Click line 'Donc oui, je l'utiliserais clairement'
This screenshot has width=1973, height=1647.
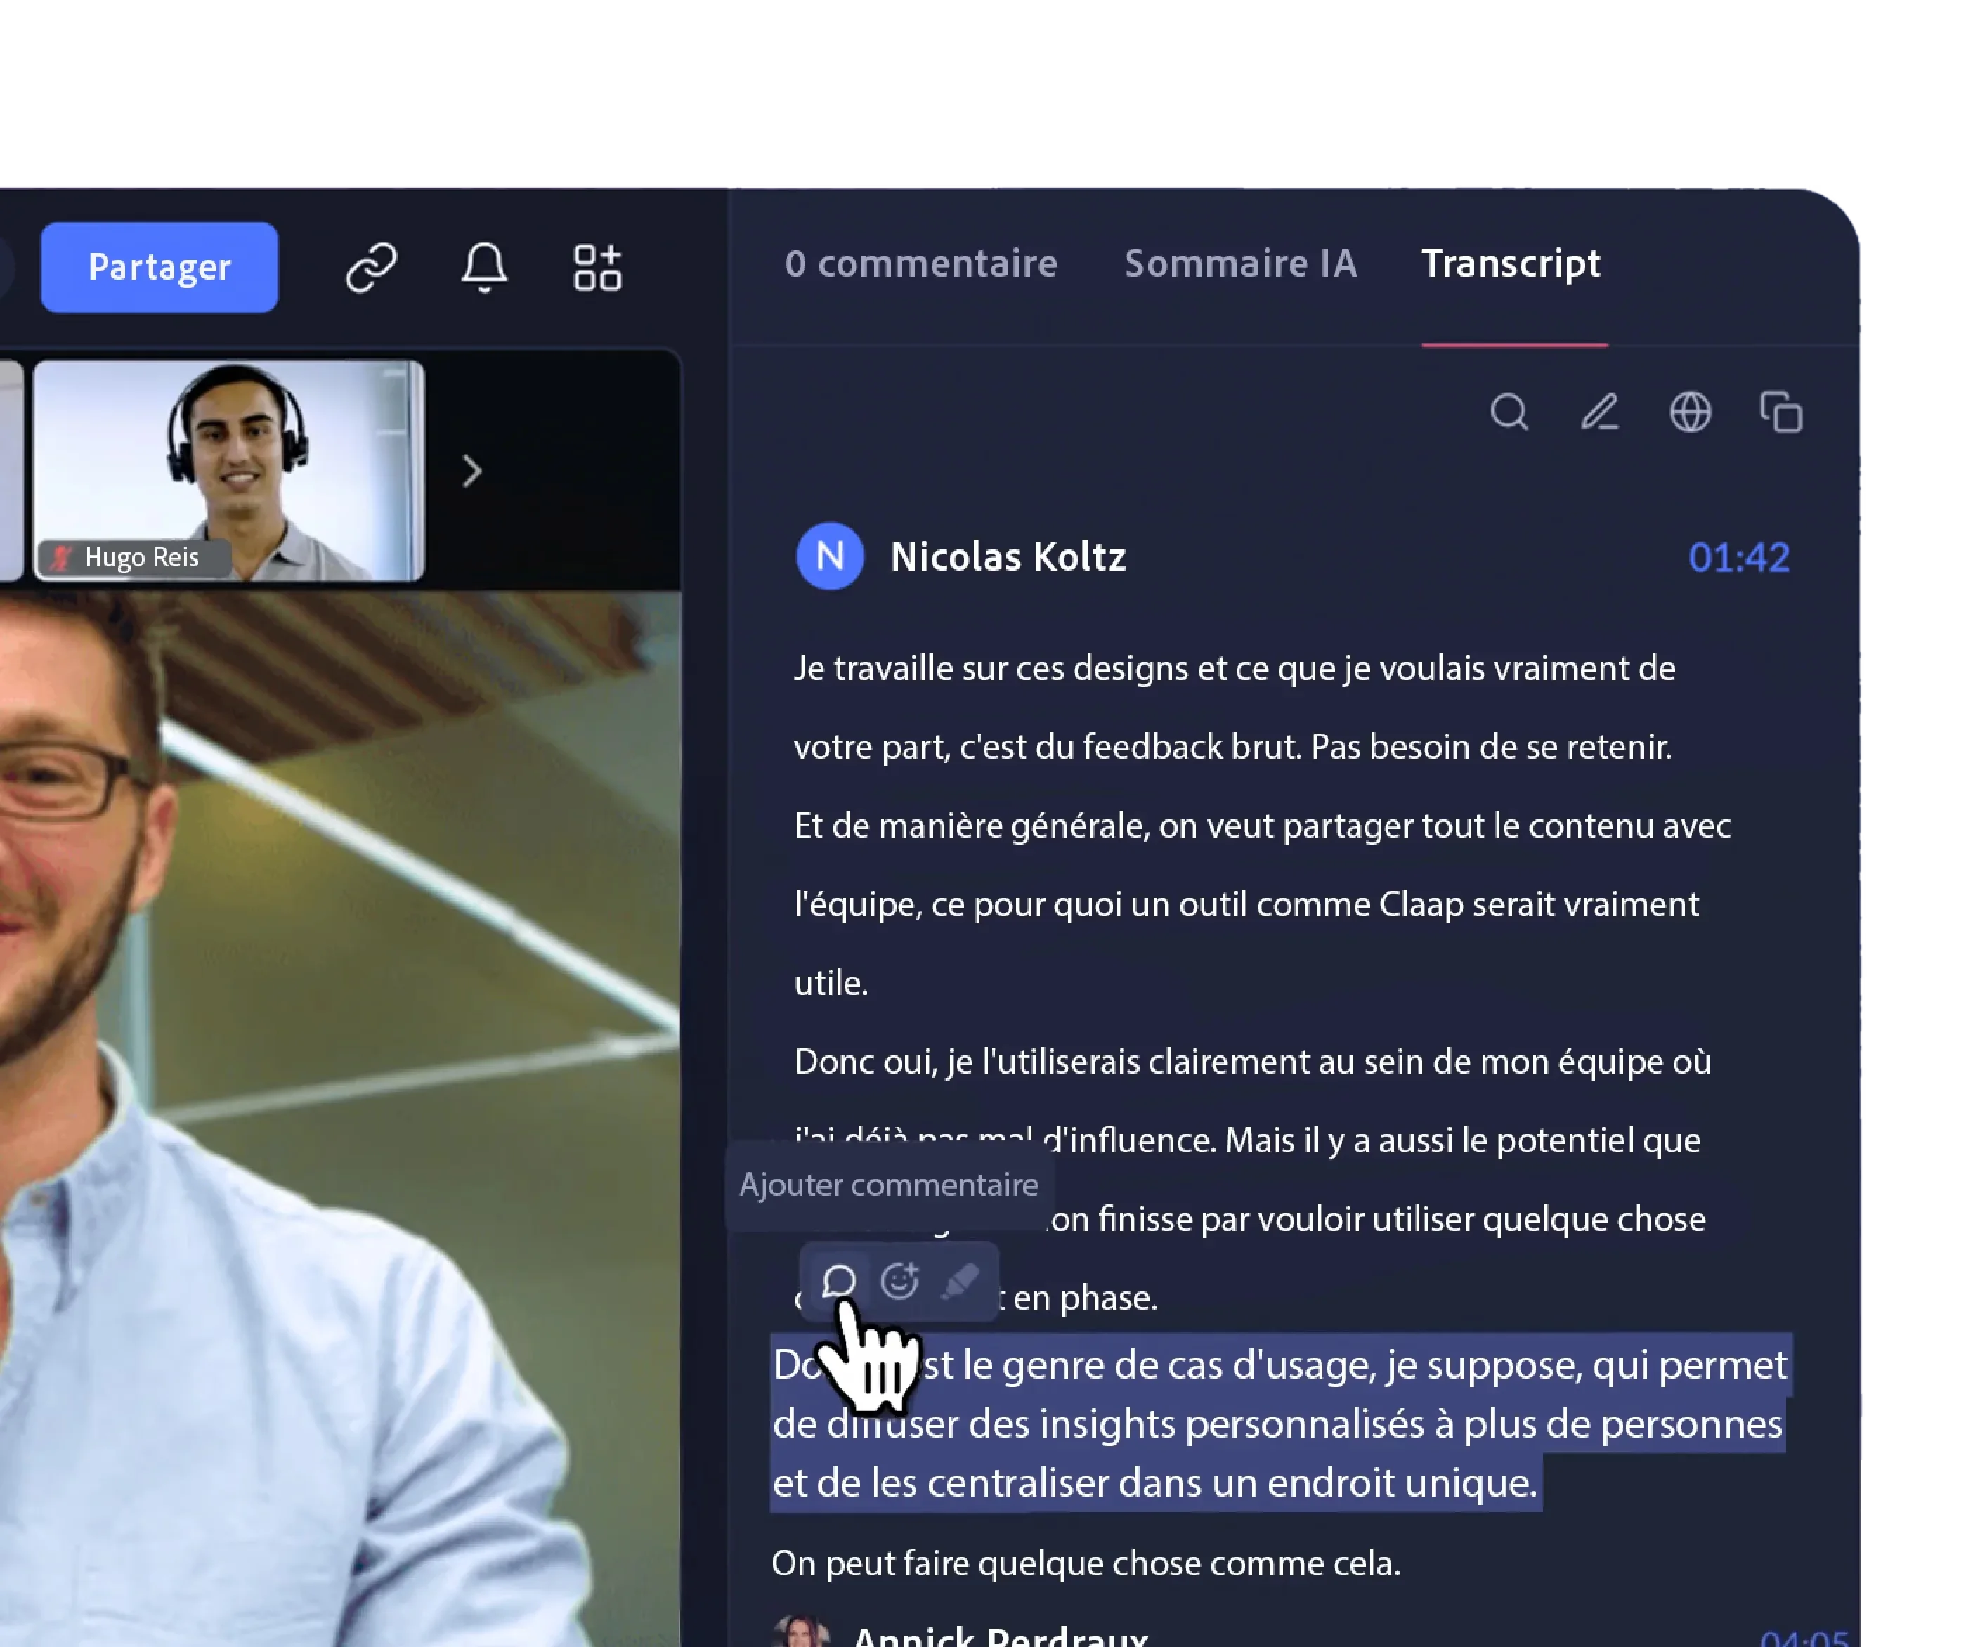[x=1252, y=1062]
